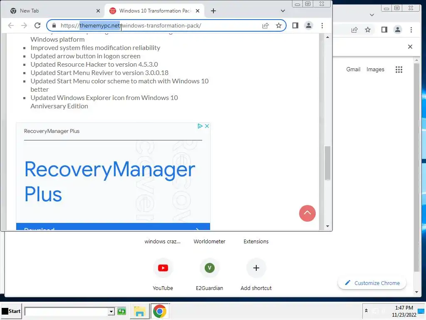The width and height of the screenshot is (426, 320).
Task: Close the Windows 10 Transformation Pack tab
Action: tap(198, 11)
